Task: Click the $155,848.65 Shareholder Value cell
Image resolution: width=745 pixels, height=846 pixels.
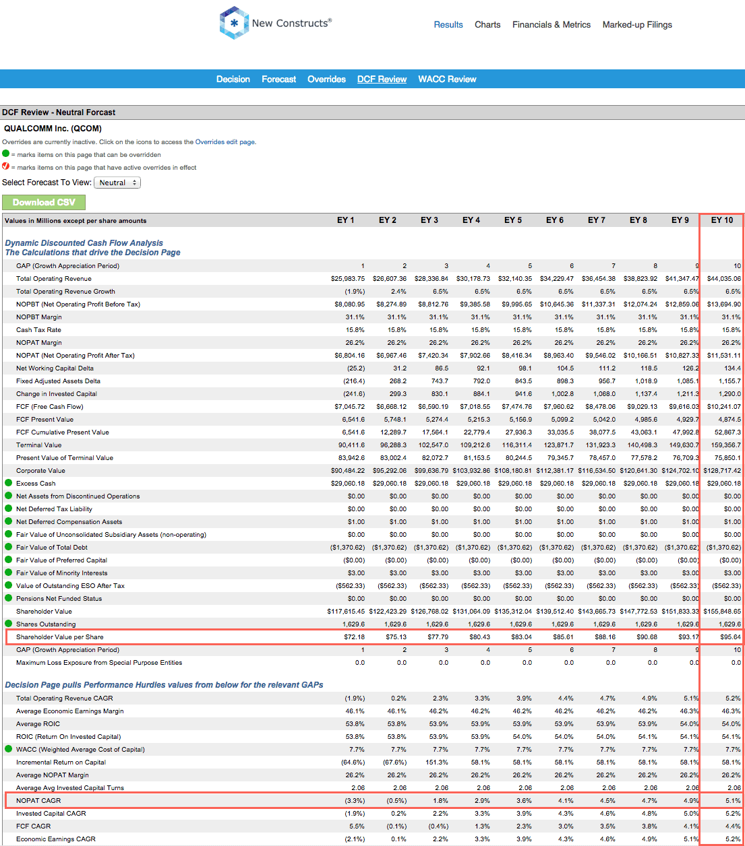Action: coord(722,612)
